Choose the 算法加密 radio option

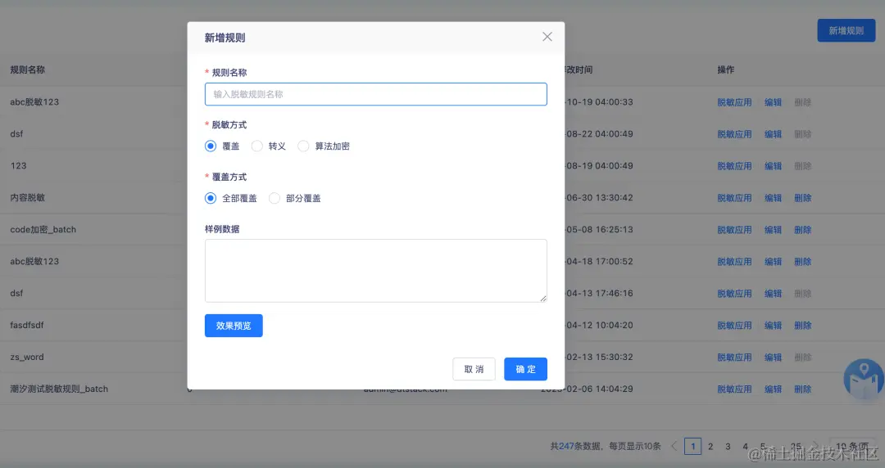tap(303, 146)
